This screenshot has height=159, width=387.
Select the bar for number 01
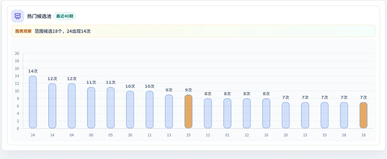point(227,113)
